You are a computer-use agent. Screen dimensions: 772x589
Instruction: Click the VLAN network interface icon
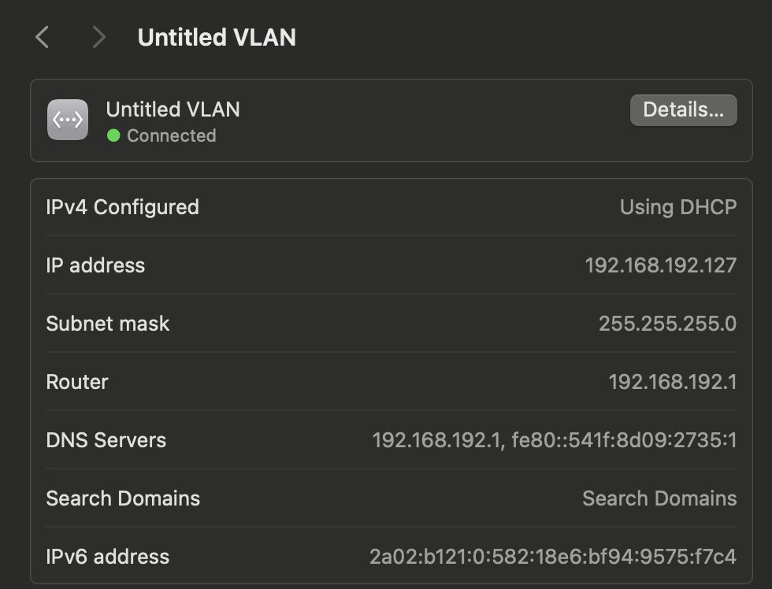coord(68,120)
